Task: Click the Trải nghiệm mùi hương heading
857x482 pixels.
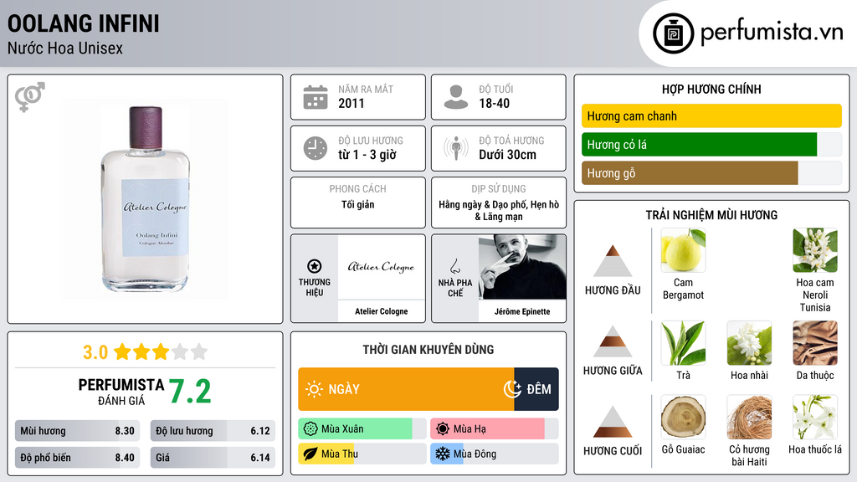Action: pyautogui.click(x=711, y=215)
